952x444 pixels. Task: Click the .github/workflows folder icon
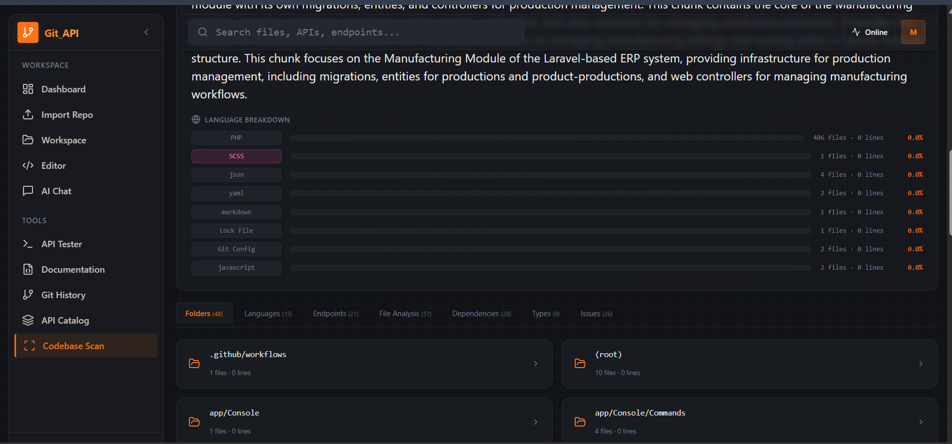point(194,364)
